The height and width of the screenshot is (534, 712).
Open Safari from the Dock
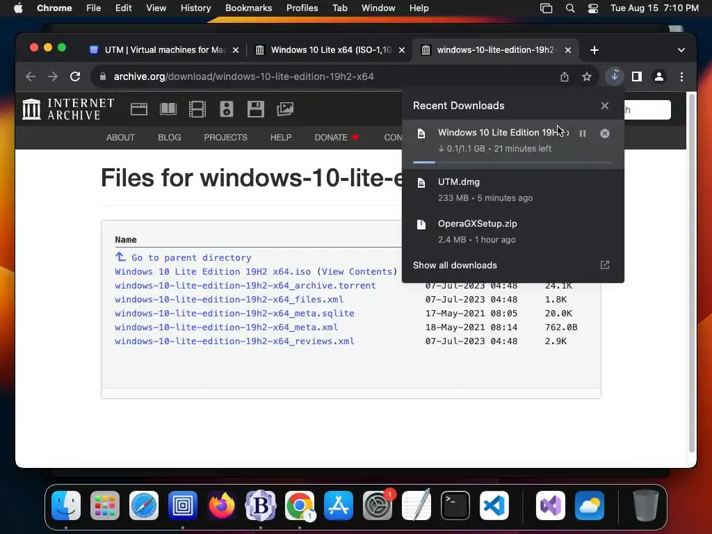pos(144,505)
